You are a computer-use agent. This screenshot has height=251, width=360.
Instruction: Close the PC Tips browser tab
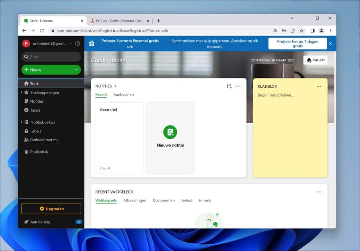pyautogui.click(x=148, y=21)
